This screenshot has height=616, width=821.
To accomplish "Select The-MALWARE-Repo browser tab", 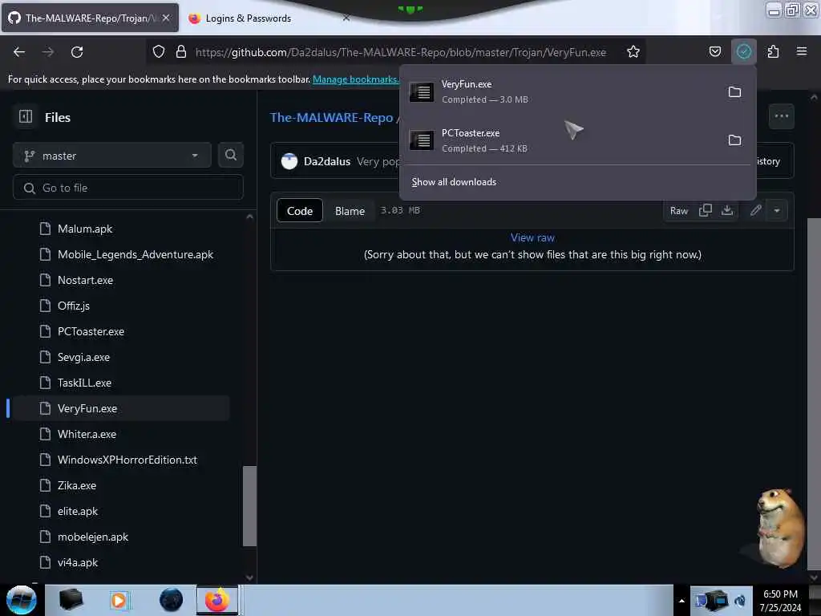I will [90, 18].
